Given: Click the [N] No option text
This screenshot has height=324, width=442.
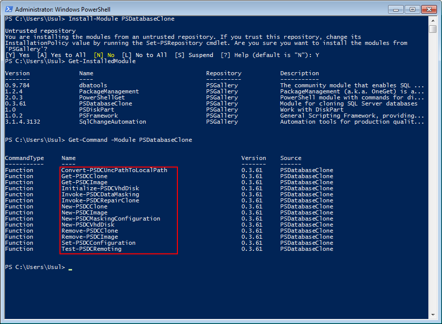Looking at the screenshot, I should (104, 55).
